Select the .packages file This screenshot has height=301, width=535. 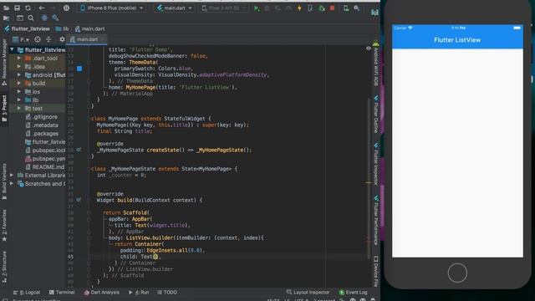pyautogui.click(x=45, y=134)
